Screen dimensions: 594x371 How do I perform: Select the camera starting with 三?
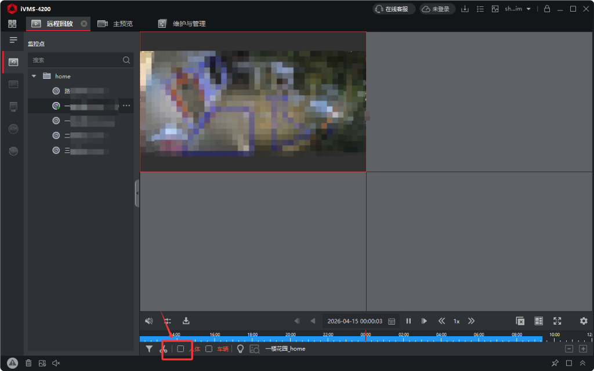81,151
